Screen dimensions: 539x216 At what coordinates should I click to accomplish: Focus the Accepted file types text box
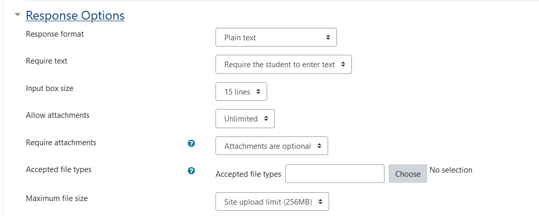tap(335, 174)
